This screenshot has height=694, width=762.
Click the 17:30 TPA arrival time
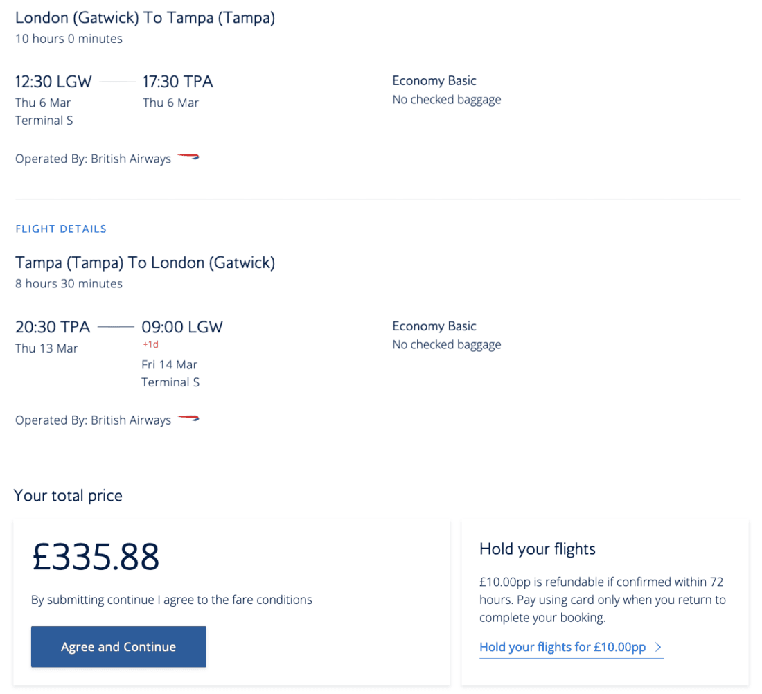click(177, 82)
